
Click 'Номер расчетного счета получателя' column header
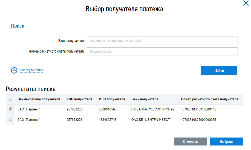[209, 99]
